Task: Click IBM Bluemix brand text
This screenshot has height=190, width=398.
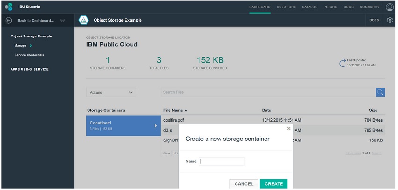Action: click(29, 7)
